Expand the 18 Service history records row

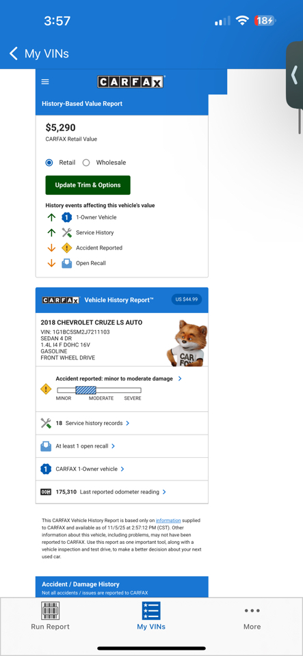122,423
